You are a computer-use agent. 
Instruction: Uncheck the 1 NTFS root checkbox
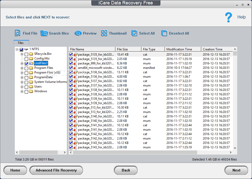point(21,50)
